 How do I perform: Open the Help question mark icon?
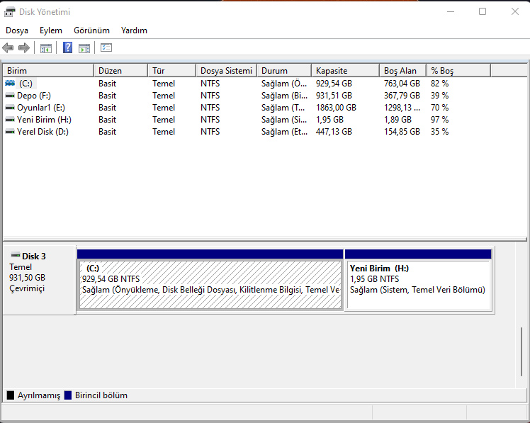(67, 47)
